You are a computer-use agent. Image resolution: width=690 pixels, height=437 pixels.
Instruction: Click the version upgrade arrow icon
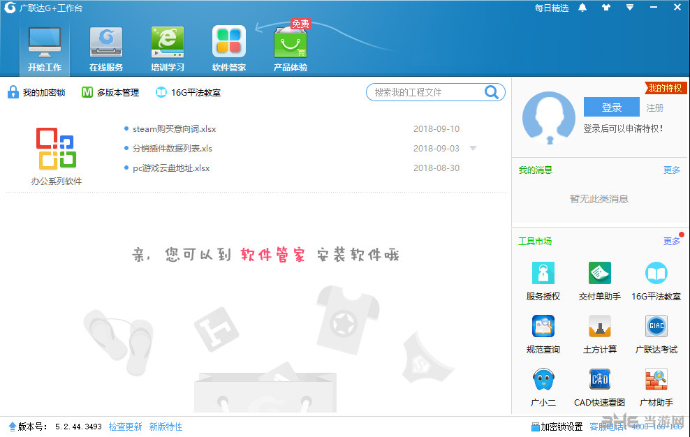pos(13,427)
